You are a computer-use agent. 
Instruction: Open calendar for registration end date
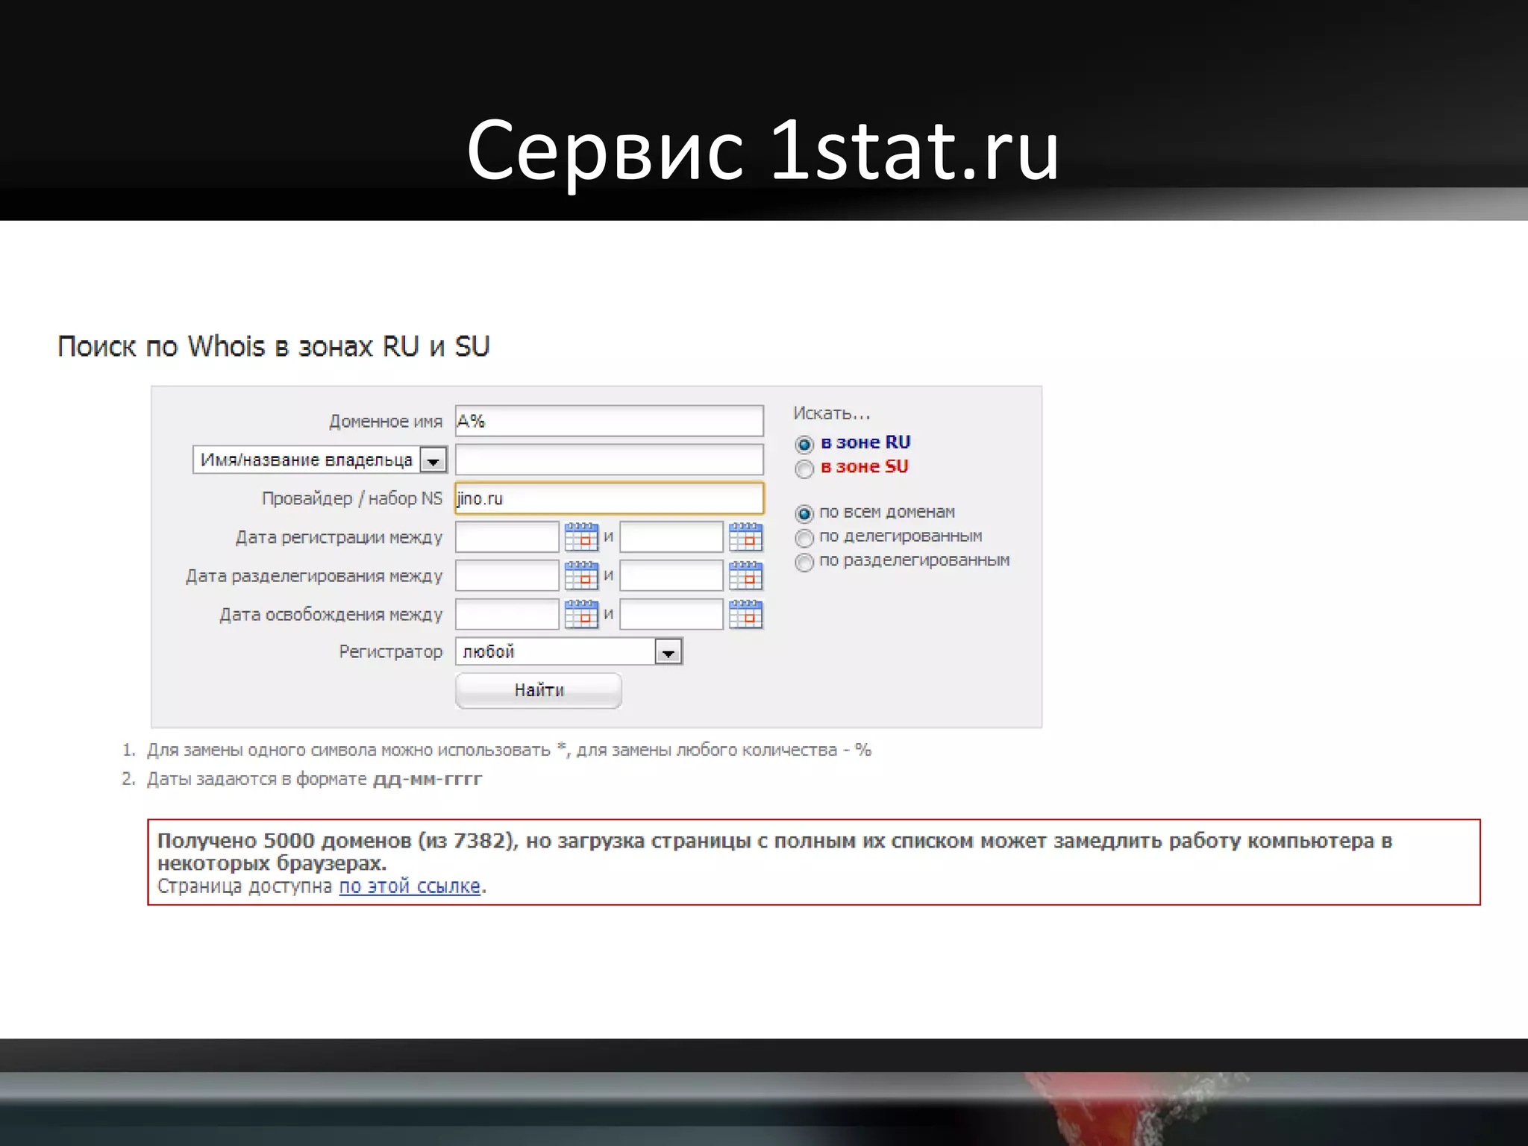click(745, 536)
